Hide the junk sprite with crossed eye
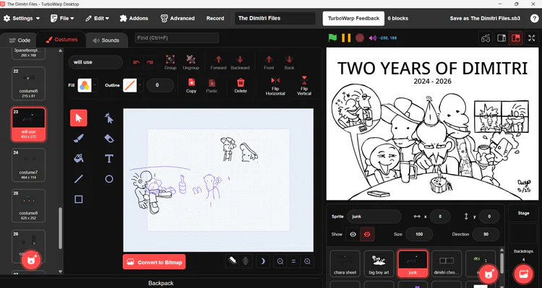The width and height of the screenshot is (542, 288). click(367, 234)
